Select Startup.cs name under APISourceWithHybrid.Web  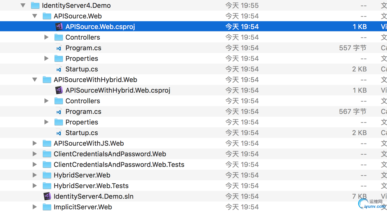click(82, 133)
